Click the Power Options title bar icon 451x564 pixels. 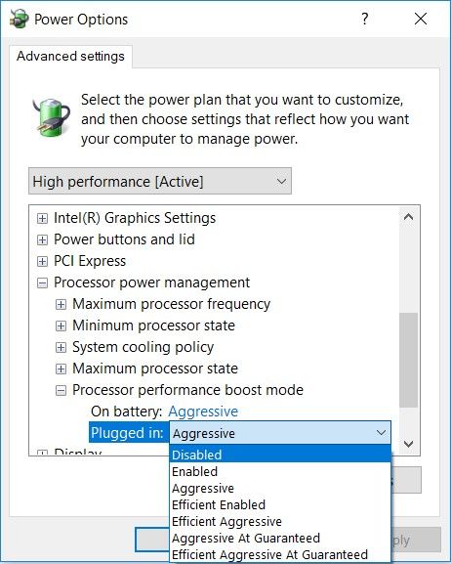pyautogui.click(x=19, y=19)
